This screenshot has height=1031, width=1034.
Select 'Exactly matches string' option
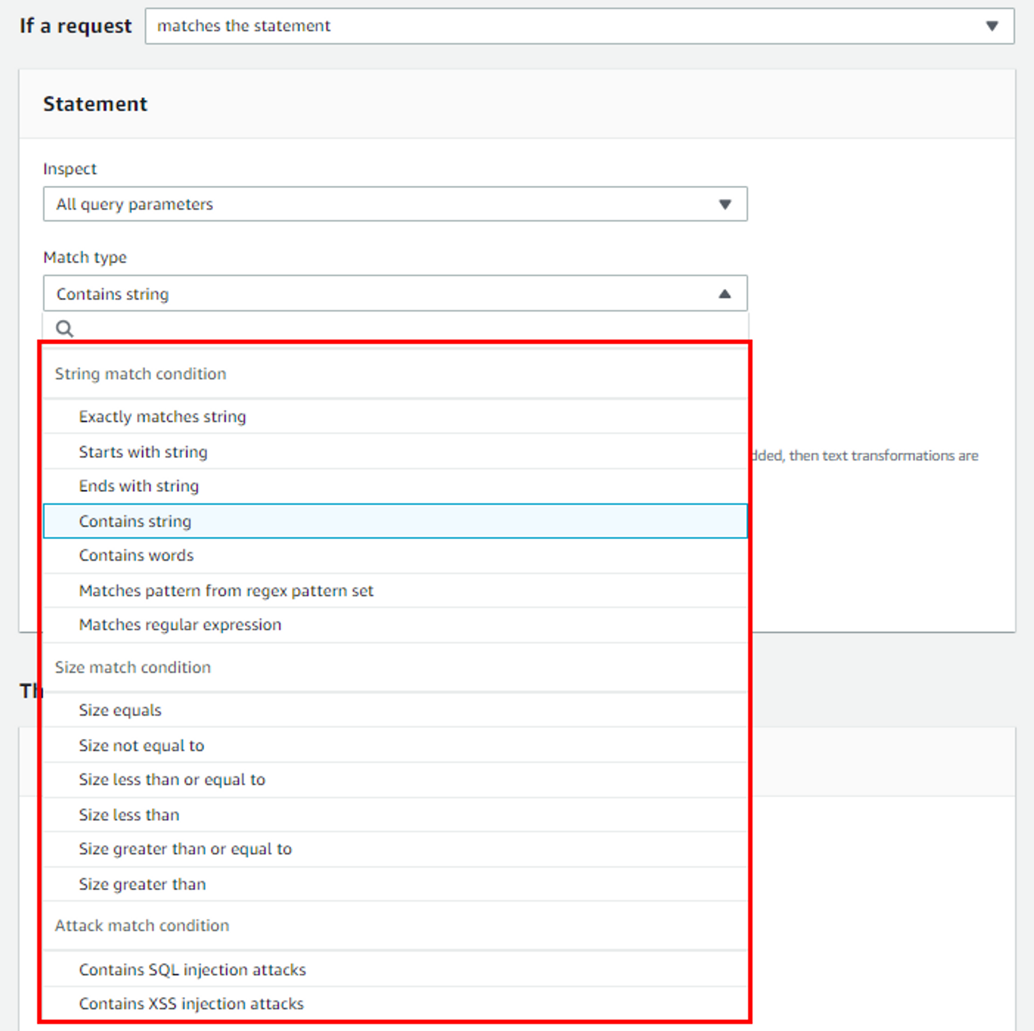[x=162, y=416]
